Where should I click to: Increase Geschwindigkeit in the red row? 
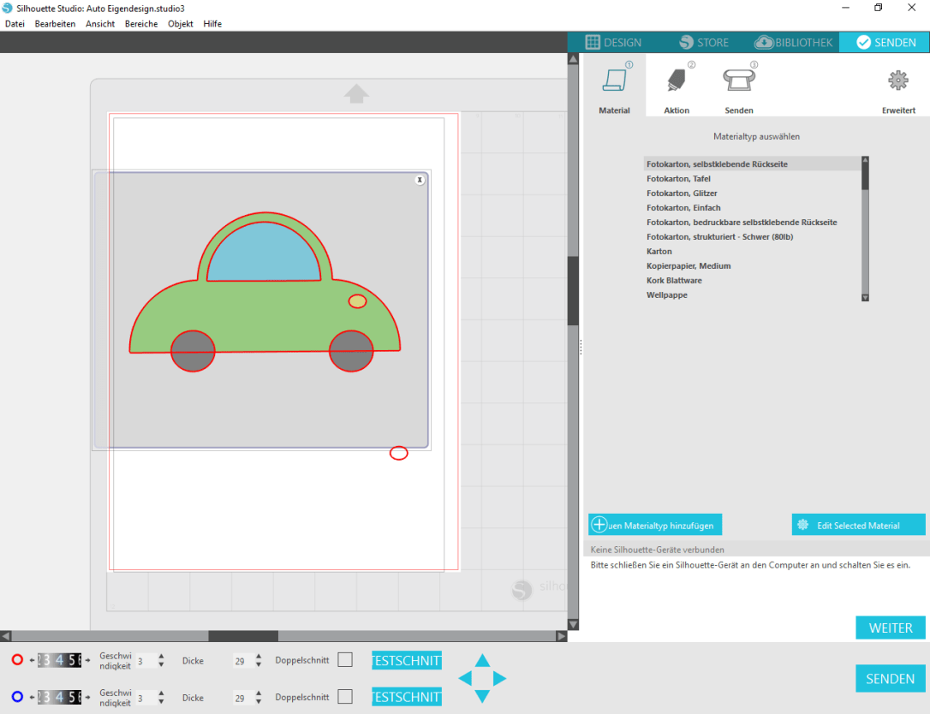click(x=161, y=656)
